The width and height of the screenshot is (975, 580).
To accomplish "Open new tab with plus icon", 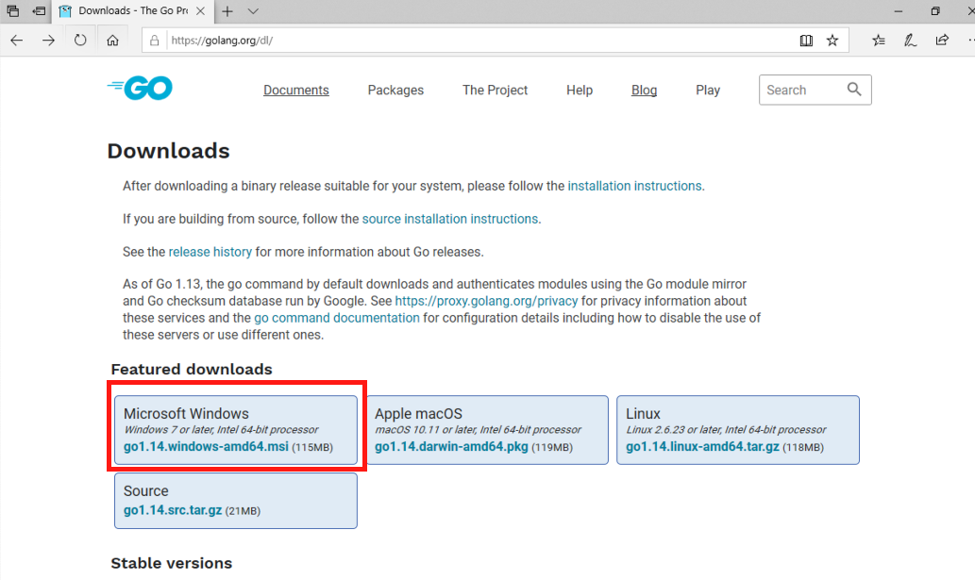I will [x=227, y=11].
